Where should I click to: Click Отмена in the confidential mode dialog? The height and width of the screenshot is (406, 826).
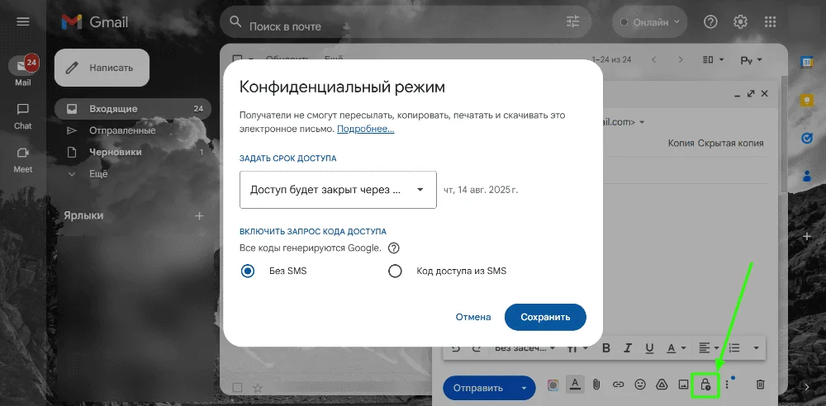tap(473, 317)
